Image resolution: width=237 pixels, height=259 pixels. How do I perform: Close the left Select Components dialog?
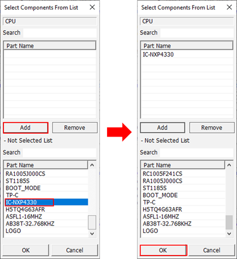point(92,7)
